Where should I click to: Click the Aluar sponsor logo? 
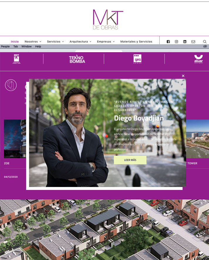coord(198,59)
